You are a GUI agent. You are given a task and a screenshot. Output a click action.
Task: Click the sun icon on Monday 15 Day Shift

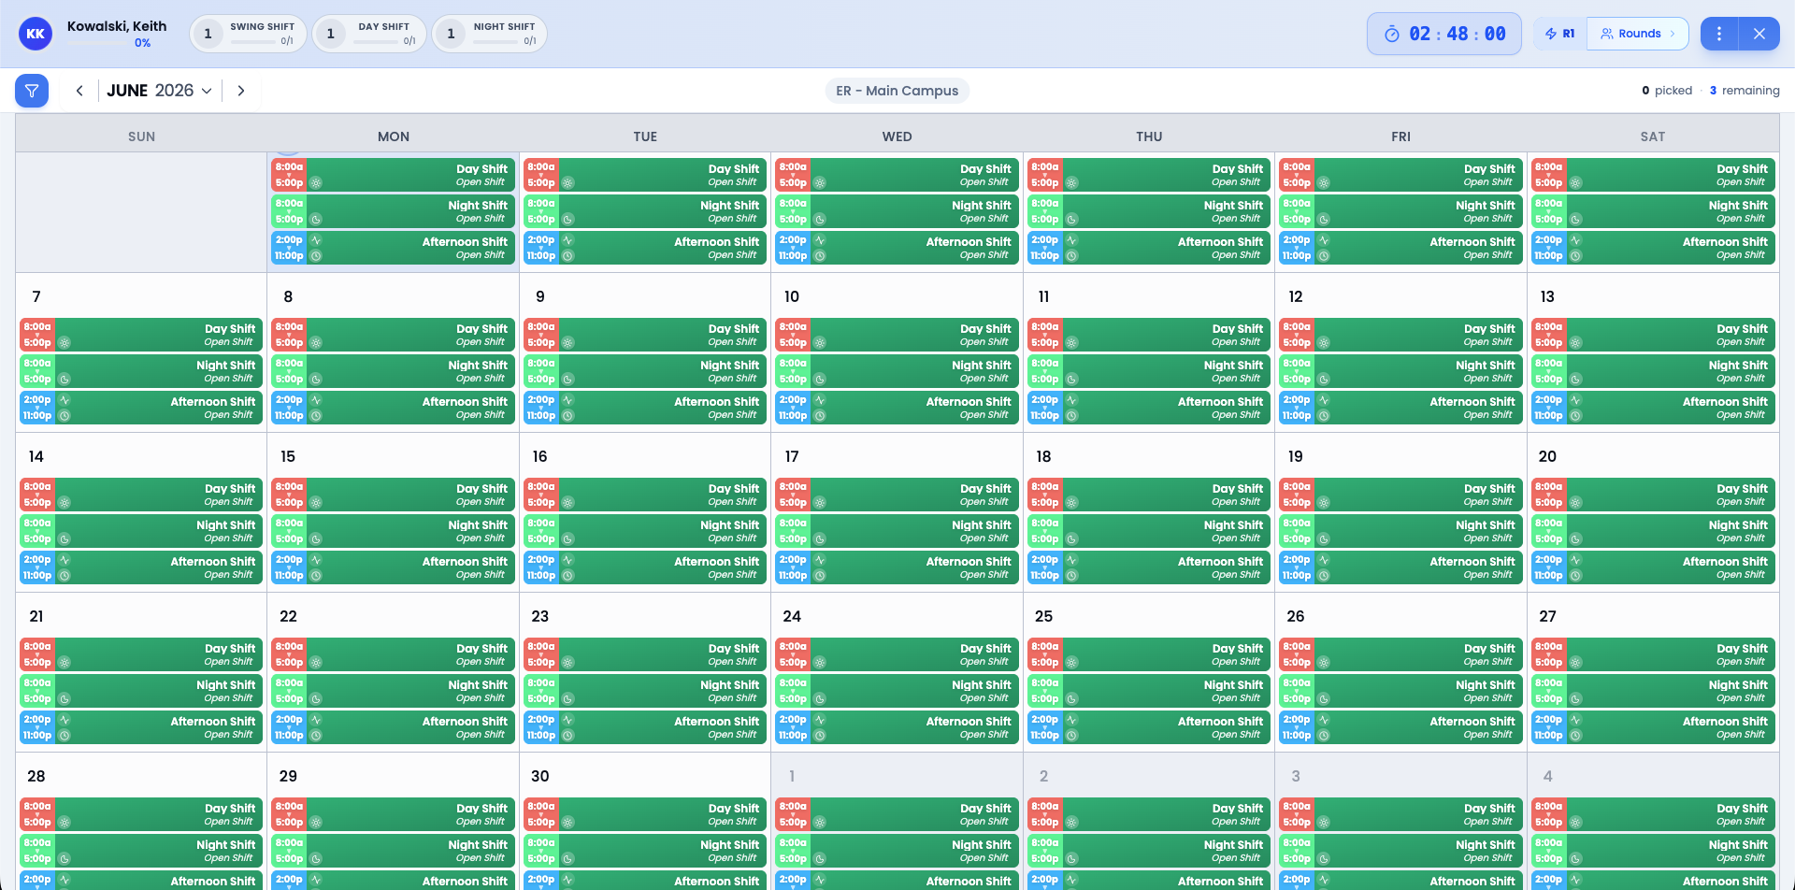click(x=316, y=503)
